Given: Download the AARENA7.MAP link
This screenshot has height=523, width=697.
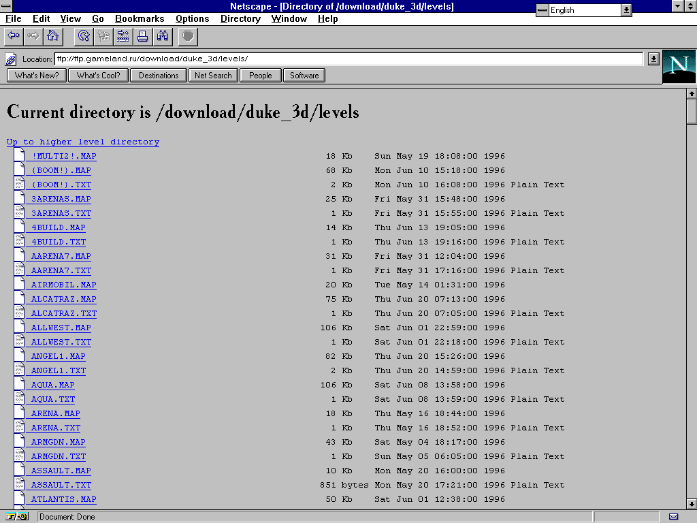Looking at the screenshot, I should 61,256.
